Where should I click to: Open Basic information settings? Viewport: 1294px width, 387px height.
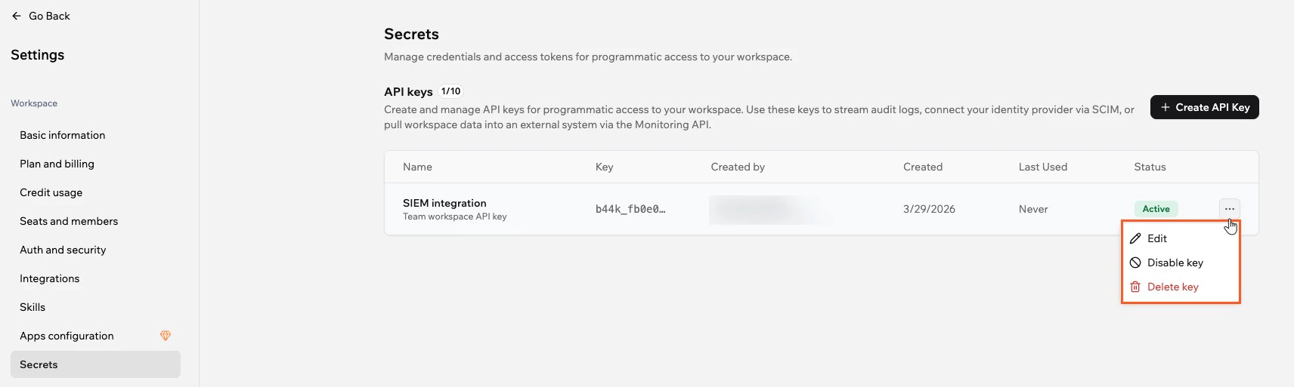coord(95,135)
